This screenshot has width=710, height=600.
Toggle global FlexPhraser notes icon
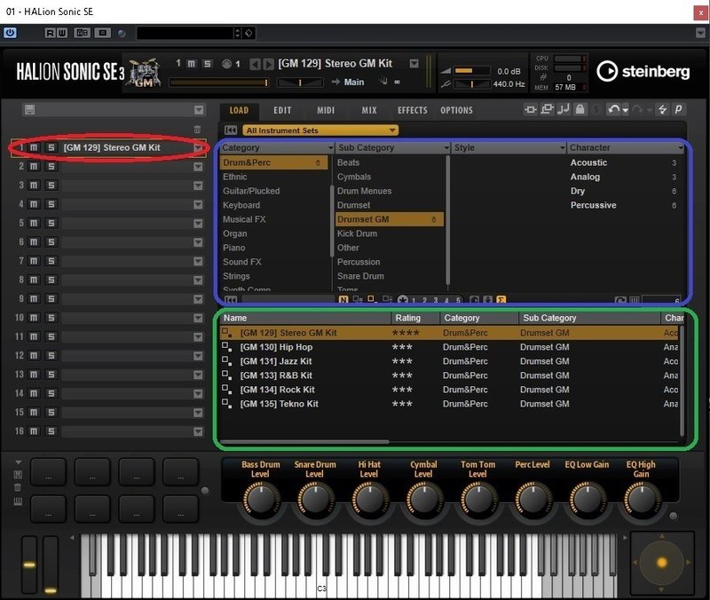564,109
